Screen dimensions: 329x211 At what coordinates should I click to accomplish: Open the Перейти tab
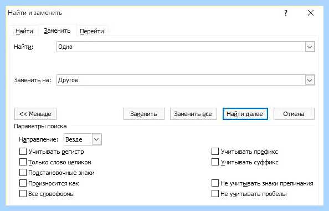pos(92,31)
